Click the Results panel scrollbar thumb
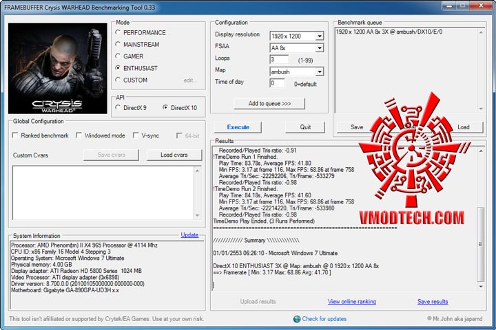This screenshot has width=496, height=330. pos(481,244)
